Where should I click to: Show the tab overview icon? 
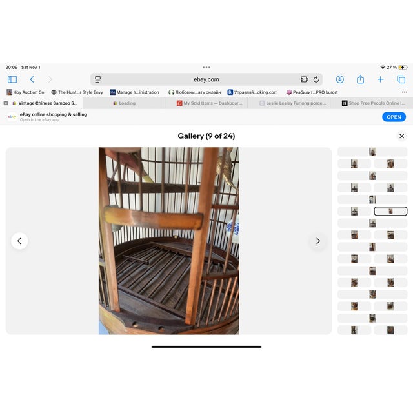point(401,79)
